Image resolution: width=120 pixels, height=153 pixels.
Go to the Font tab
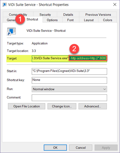pyautogui.click(x=71, y=20)
